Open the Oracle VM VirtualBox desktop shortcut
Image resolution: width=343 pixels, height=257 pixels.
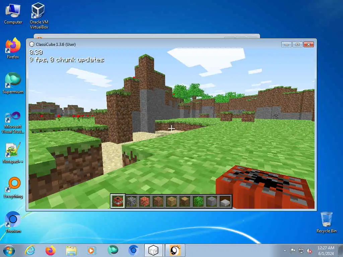39,16
